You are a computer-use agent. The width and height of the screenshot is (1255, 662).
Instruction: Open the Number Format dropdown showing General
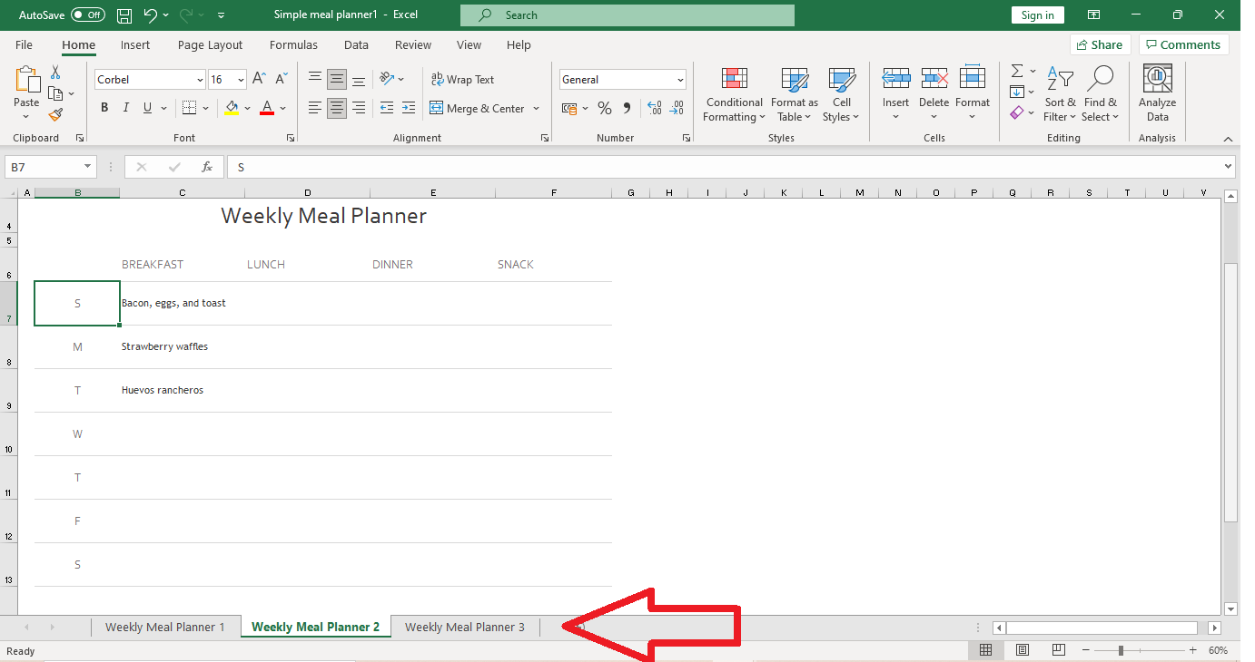623,79
